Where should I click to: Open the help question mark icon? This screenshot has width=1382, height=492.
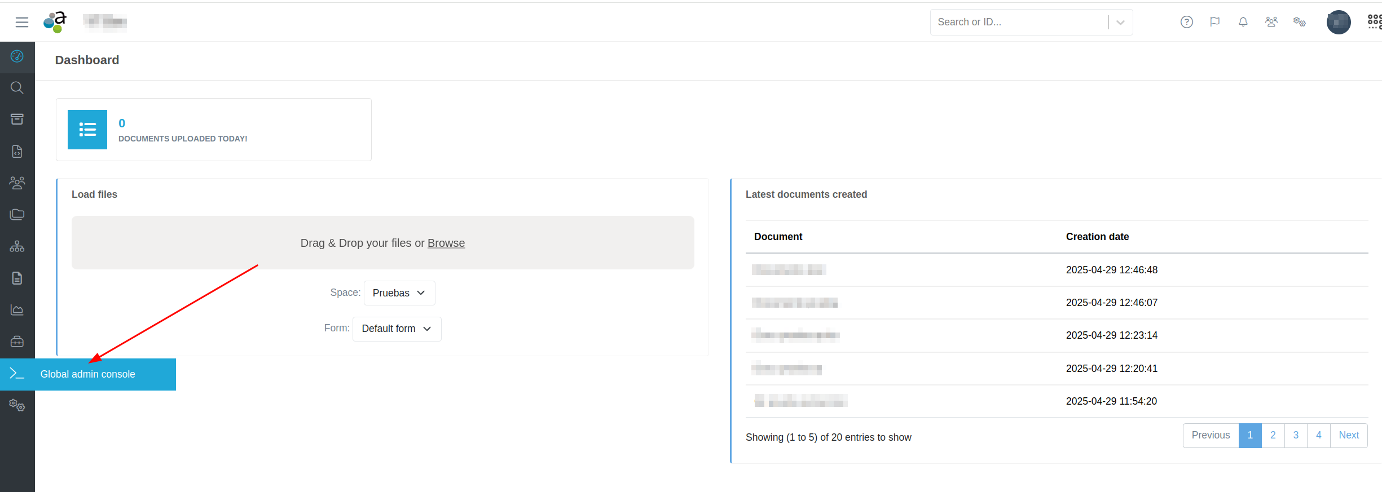[x=1186, y=22]
